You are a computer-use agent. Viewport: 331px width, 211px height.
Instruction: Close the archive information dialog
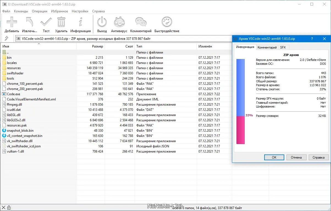[x=324, y=39]
